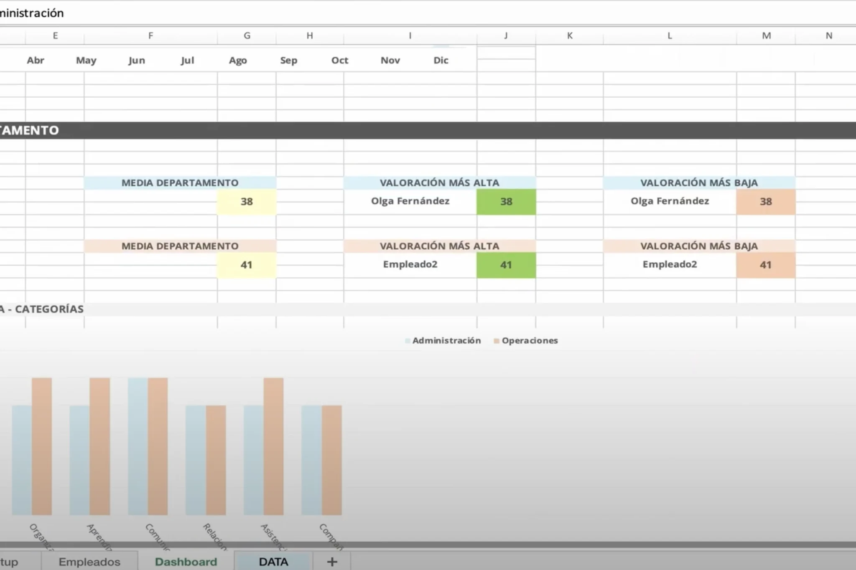Viewport: 856px width, 570px height.
Task: Click the Abr month label
Action: tap(36, 61)
